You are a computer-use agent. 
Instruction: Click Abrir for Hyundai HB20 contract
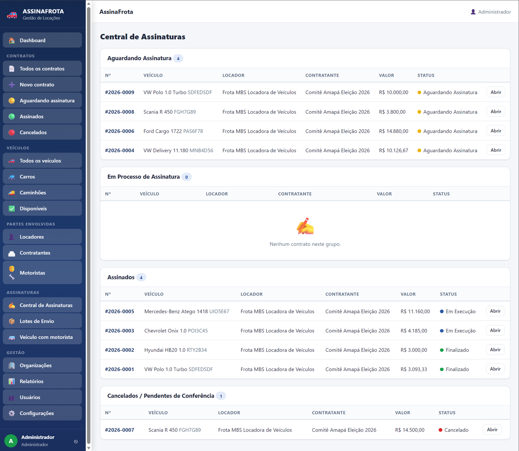click(x=495, y=350)
